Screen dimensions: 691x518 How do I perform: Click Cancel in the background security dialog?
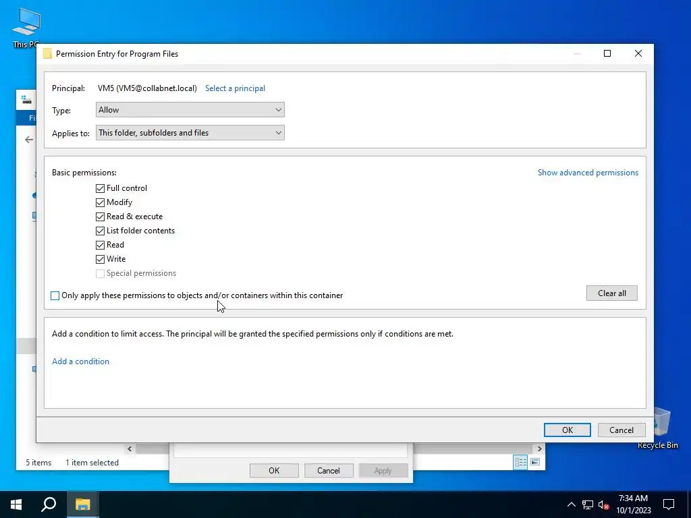[x=329, y=470]
